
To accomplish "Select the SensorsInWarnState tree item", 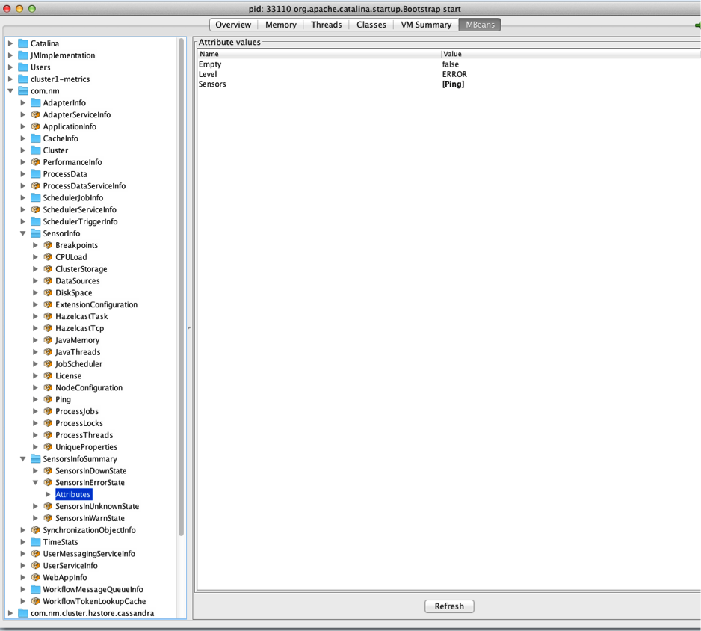I will tap(90, 518).
